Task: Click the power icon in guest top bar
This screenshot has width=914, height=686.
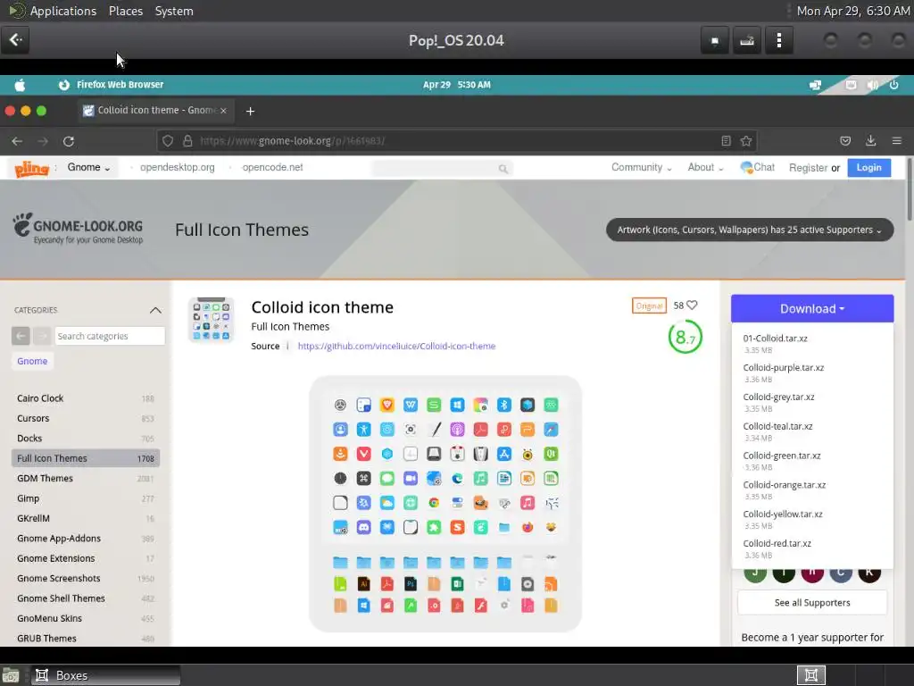Action: 894,85
